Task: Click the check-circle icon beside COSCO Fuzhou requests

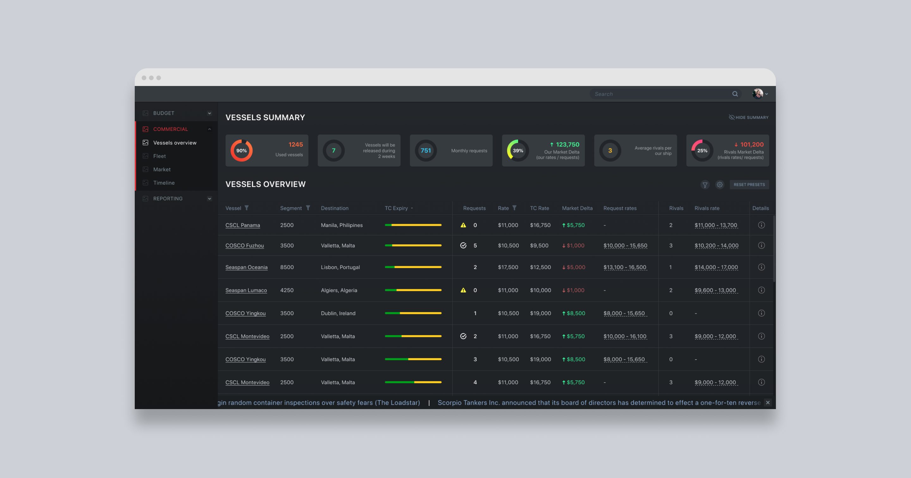Action: (x=464, y=245)
